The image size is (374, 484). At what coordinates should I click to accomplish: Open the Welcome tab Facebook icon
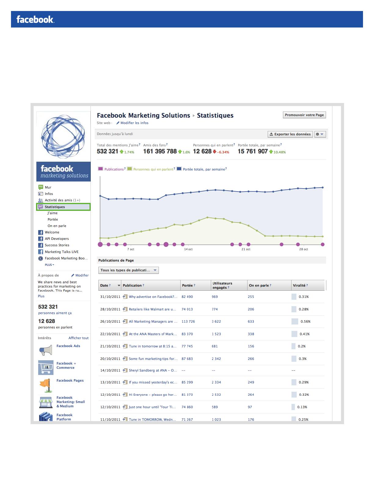coord(40,232)
